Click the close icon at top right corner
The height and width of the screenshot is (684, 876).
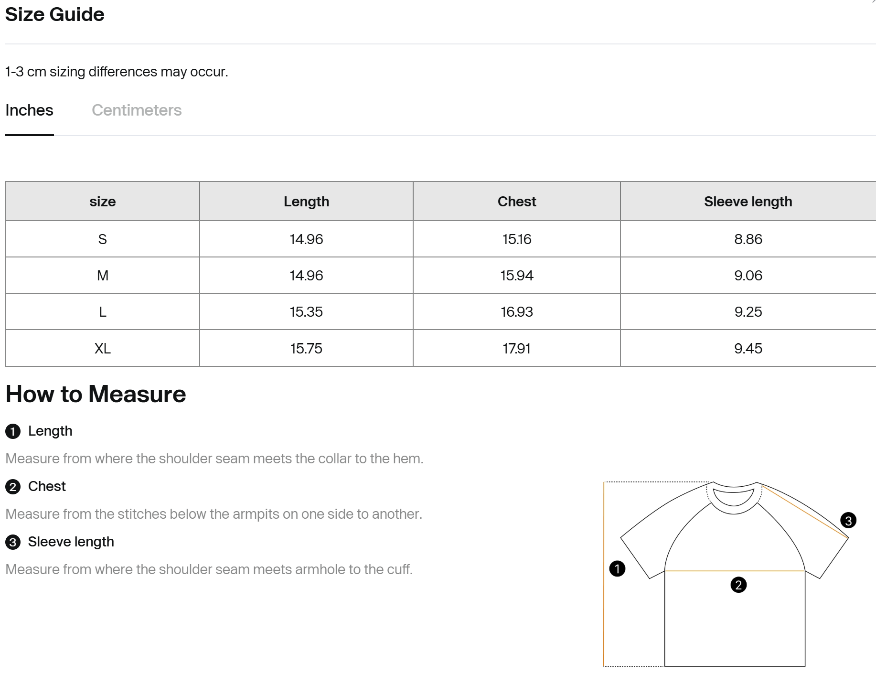point(873,2)
